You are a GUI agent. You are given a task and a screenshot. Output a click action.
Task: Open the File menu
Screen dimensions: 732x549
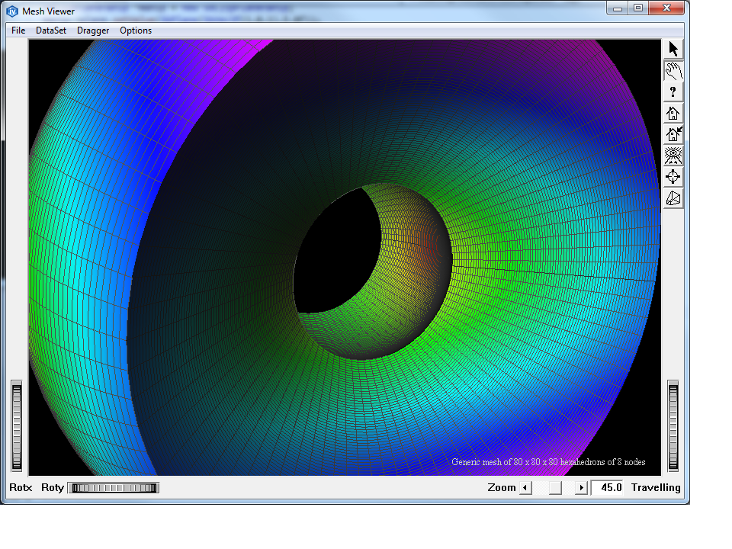pyautogui.click(x=18, y=30)
